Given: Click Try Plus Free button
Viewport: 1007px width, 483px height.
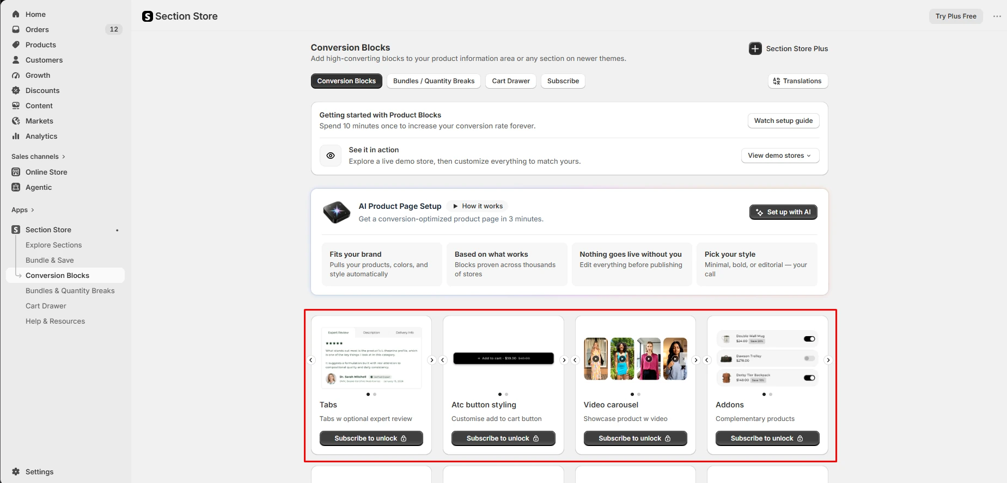Looking at the screenshot, I should pos(956,16).
